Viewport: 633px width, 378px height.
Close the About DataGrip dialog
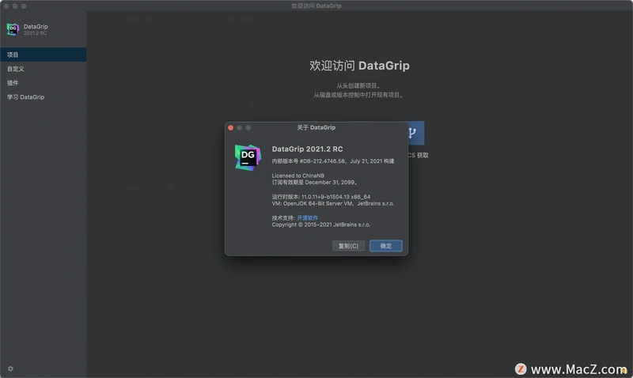pyautogui.click(x=230, y=127)
